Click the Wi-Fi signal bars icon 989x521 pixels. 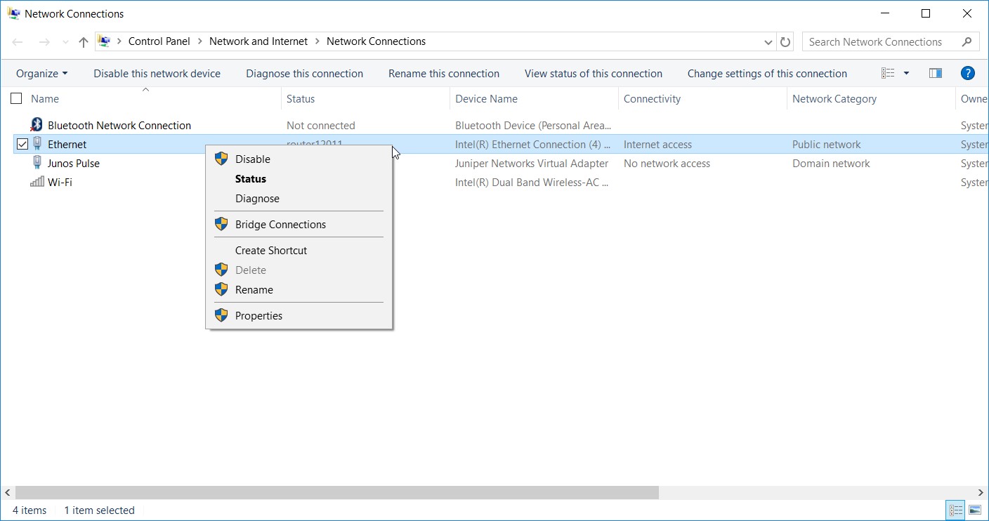tap(37, 182)
